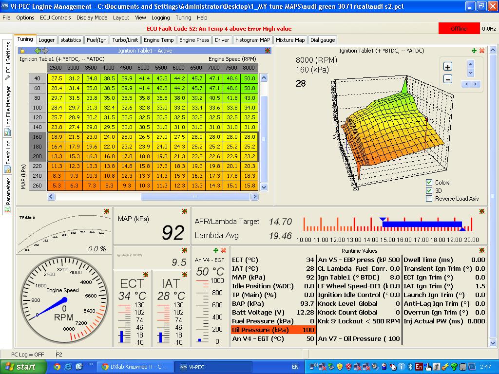Click the green back arrow in Ignition Table header
The width and height of the screenshot is (499, 374).
(x=38, y=51)
